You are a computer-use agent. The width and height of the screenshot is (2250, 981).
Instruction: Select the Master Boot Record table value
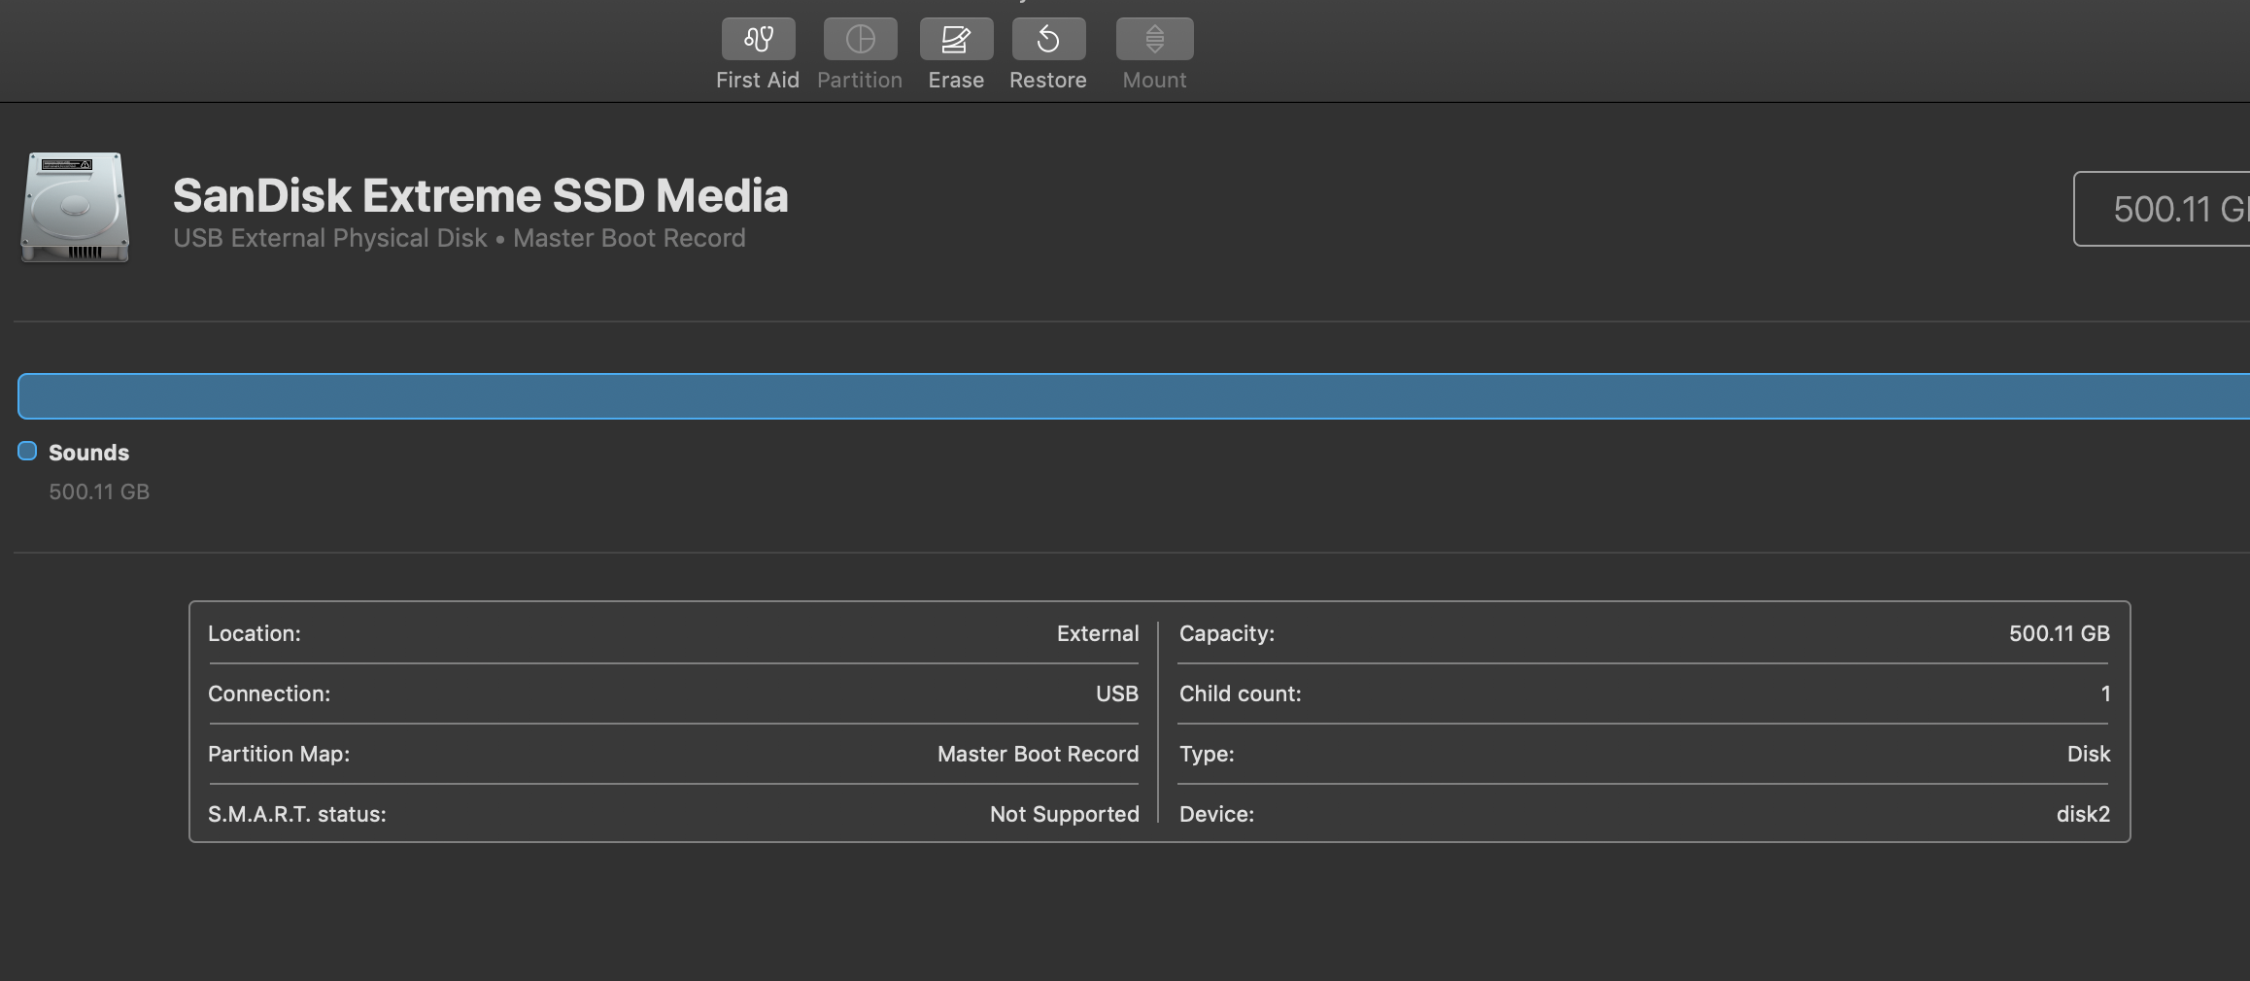pos(1038,754)
